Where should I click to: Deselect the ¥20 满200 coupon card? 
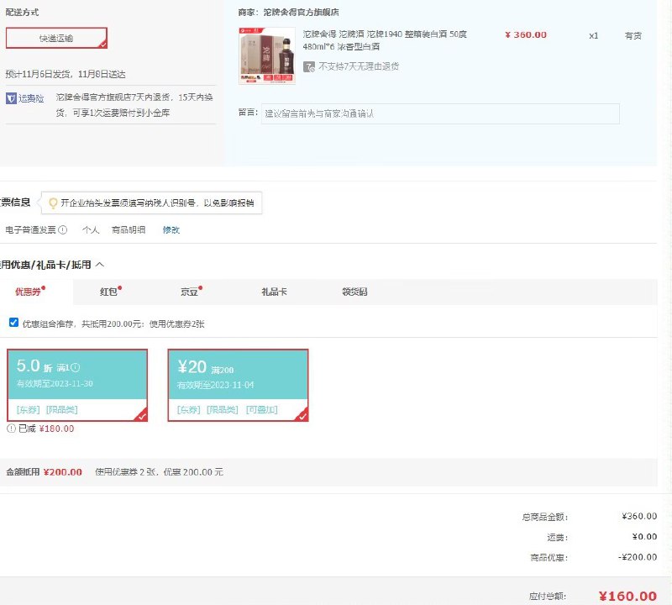coord(238,385)
